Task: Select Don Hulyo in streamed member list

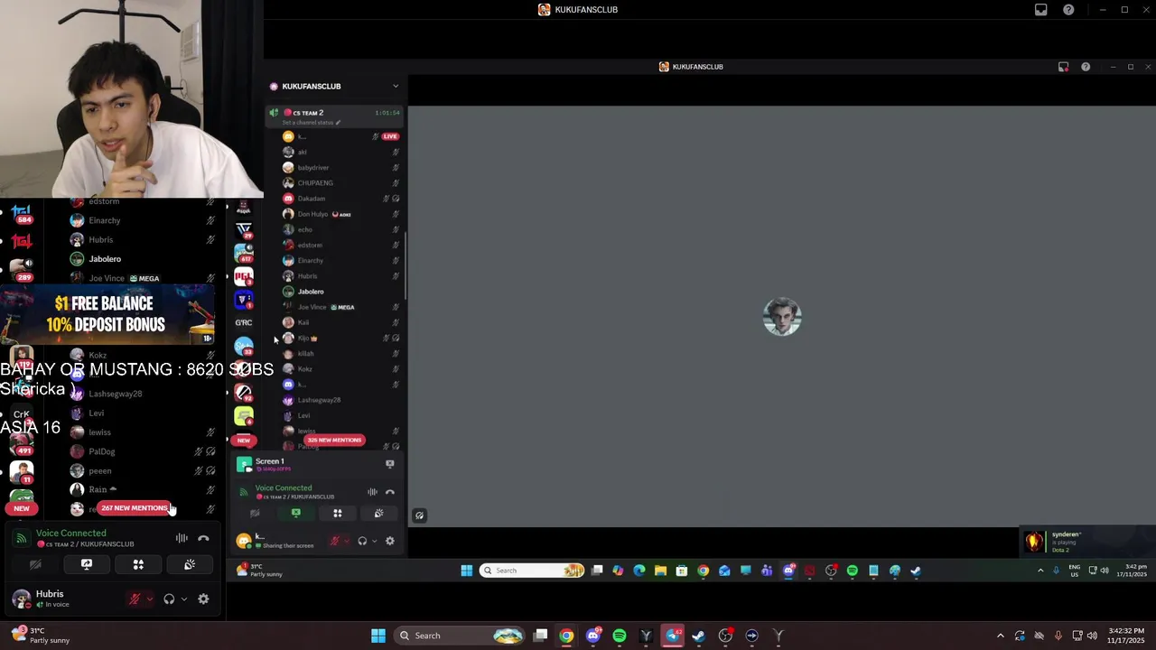Action: 312,214
